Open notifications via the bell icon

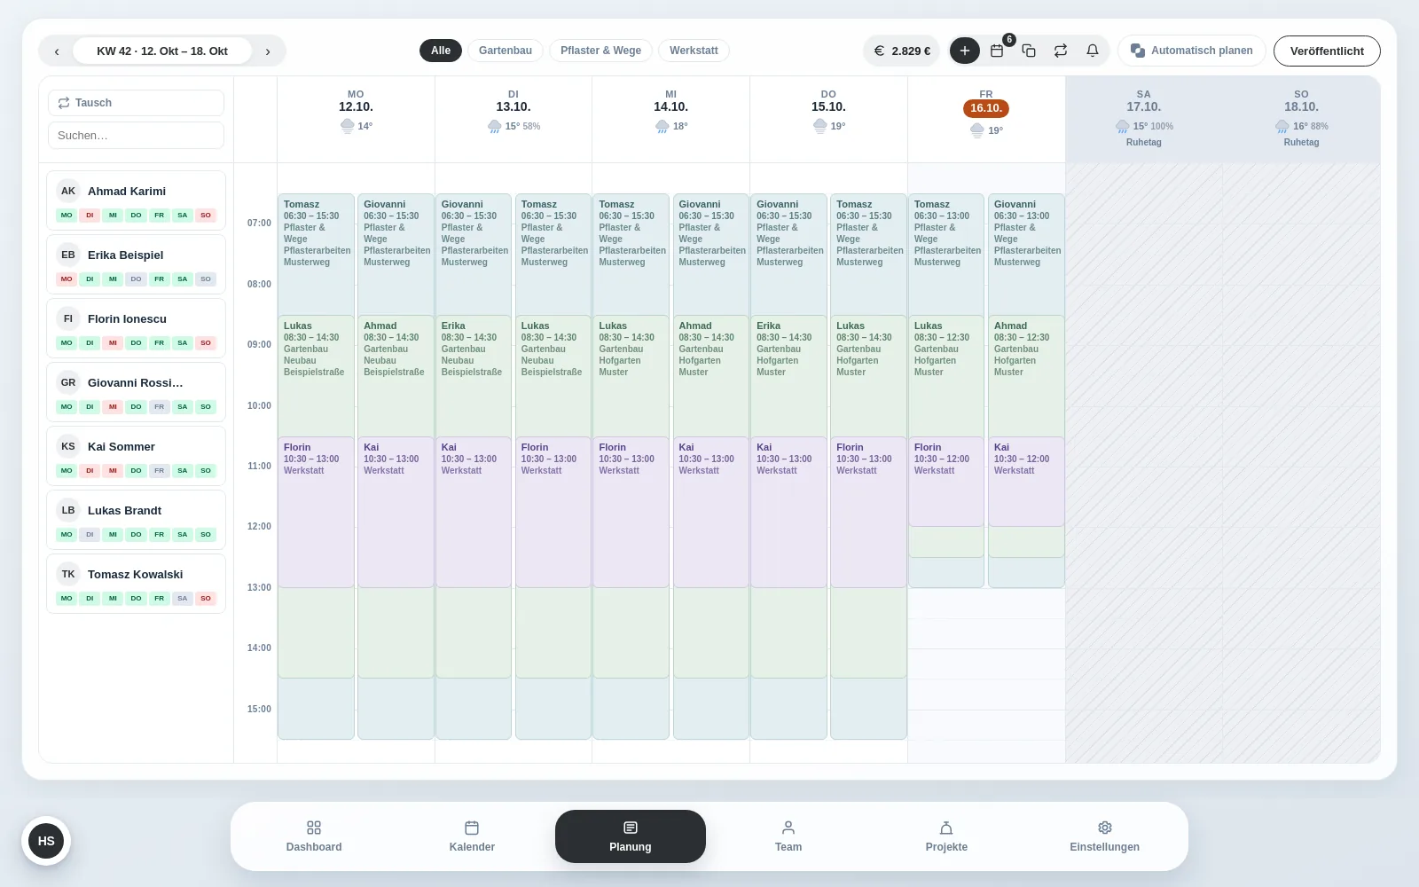[x=1093, y=51]
